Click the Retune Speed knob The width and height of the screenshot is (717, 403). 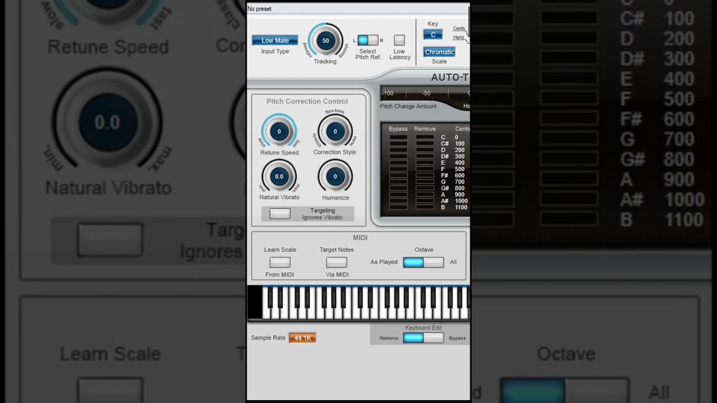pos(279,132)
